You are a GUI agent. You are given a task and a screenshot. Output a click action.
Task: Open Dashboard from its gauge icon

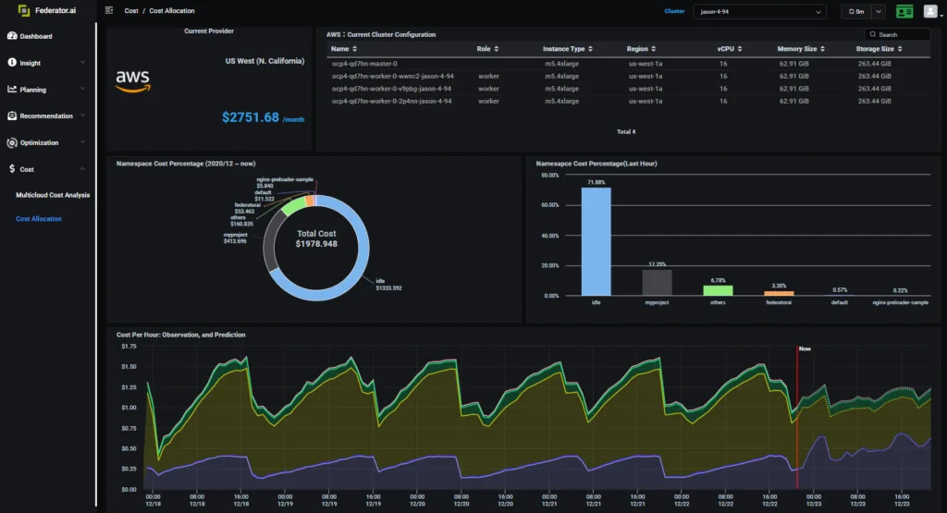pos(12,36)
